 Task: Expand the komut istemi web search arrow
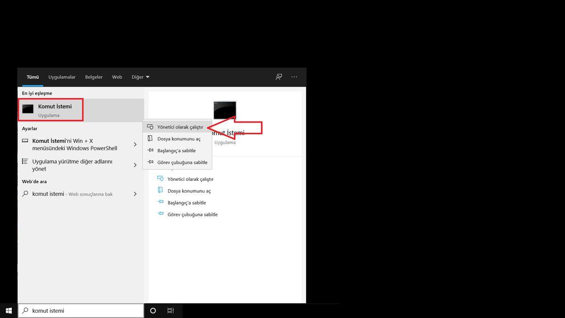click(135, 194)
